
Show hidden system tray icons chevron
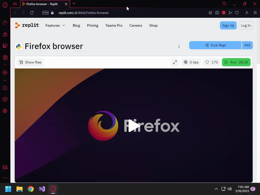pyautogui.click(x=216, y=189)
